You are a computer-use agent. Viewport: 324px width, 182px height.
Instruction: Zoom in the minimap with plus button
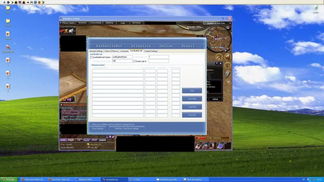pyautogui.click(x=226, y=50)
